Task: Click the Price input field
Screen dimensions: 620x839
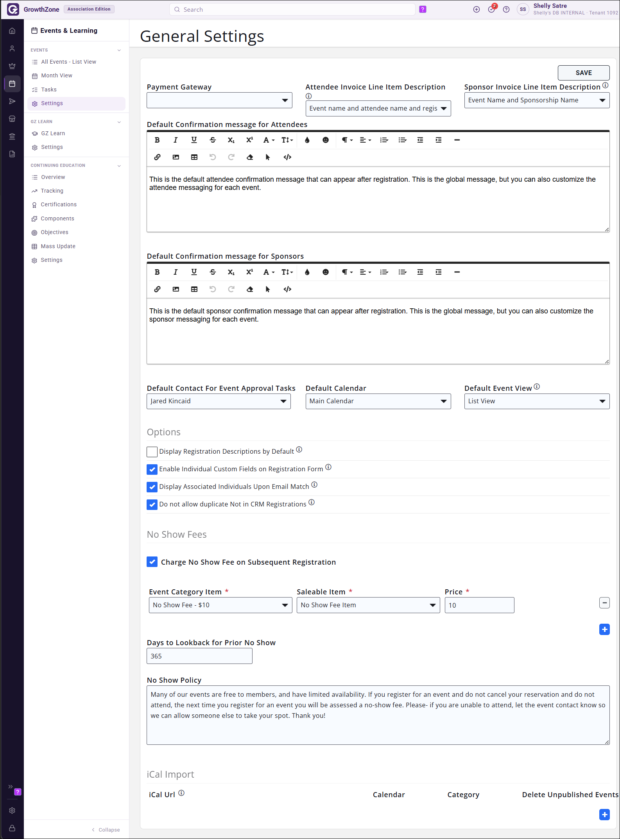Action: click(x=479, y=605)
